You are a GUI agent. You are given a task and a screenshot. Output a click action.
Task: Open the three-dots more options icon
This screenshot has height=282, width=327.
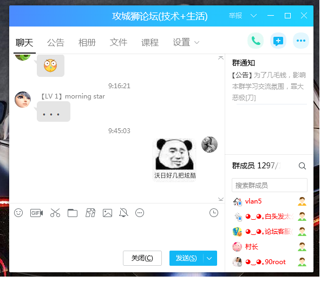pyautogui.click(x=301, y=41)
